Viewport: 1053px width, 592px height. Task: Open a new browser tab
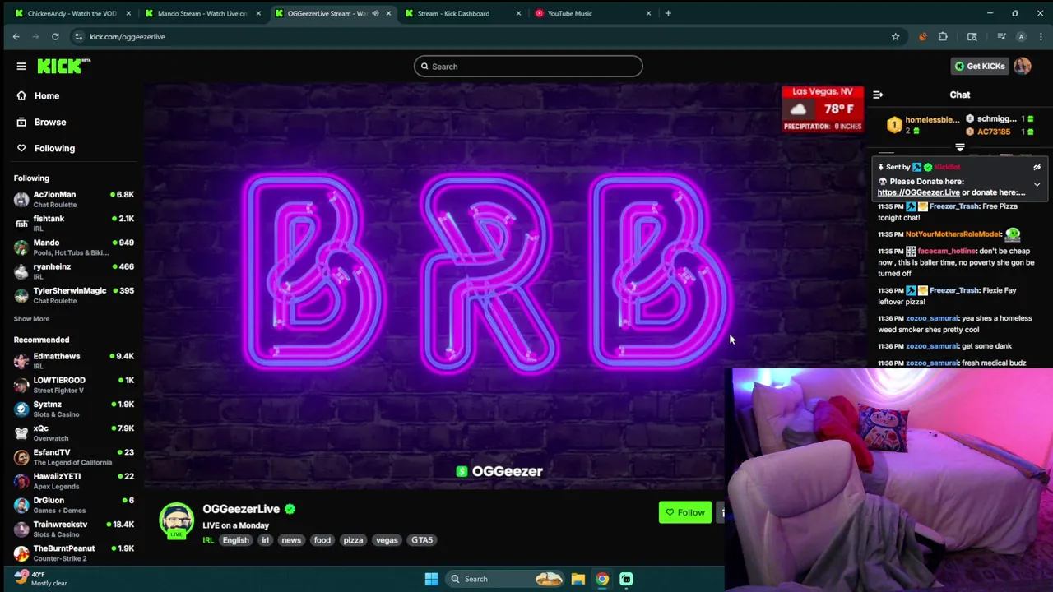(668, 13)
